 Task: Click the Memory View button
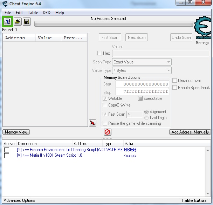(16, 132)
